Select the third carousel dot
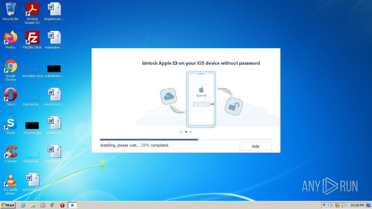 pyautogui.click(x=191, y=132)
